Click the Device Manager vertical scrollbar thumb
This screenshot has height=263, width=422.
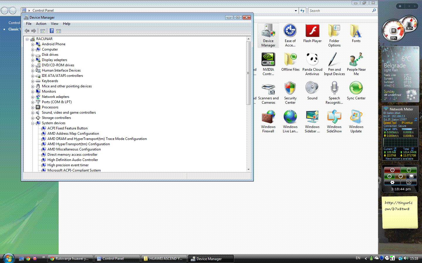coord(249,73)
